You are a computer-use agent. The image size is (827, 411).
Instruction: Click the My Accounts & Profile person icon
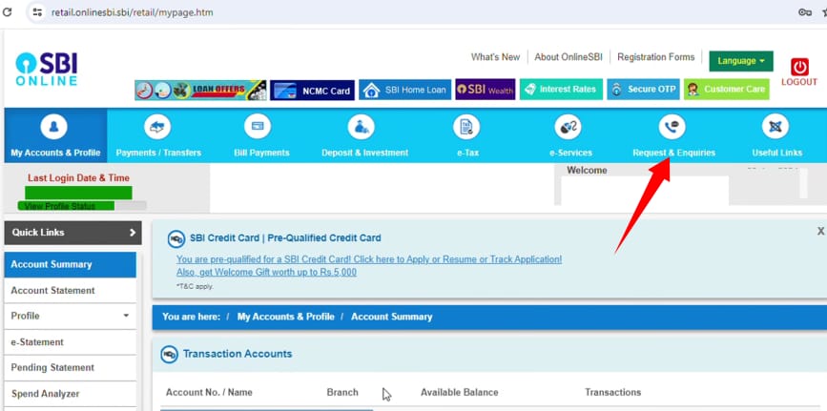point(53,127)
